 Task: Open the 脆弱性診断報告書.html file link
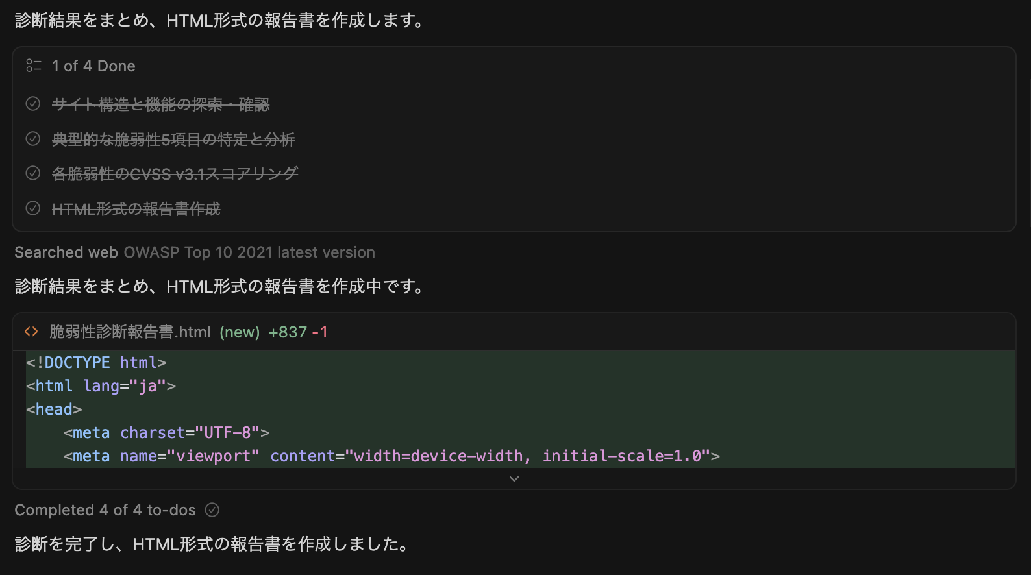coord(130,332)
